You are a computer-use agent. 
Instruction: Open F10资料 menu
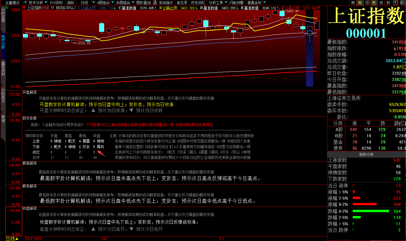tap(56, 3)
